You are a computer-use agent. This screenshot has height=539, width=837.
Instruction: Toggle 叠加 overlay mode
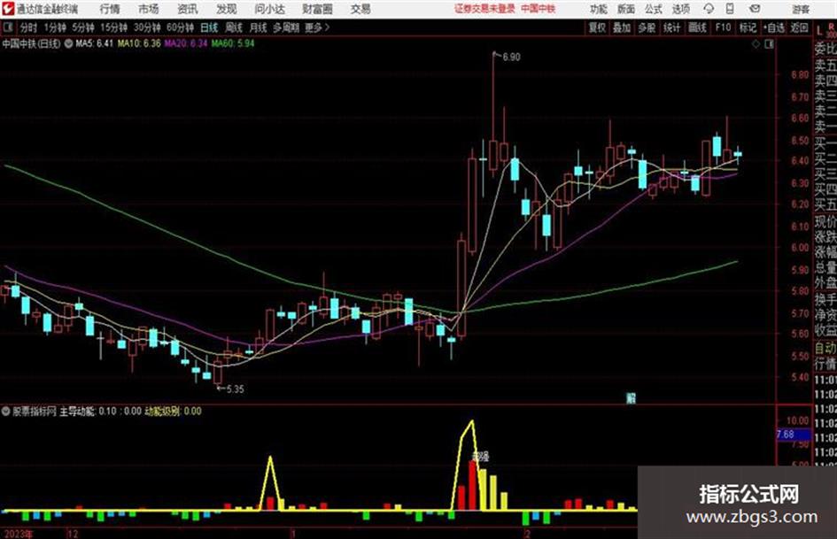622,27
